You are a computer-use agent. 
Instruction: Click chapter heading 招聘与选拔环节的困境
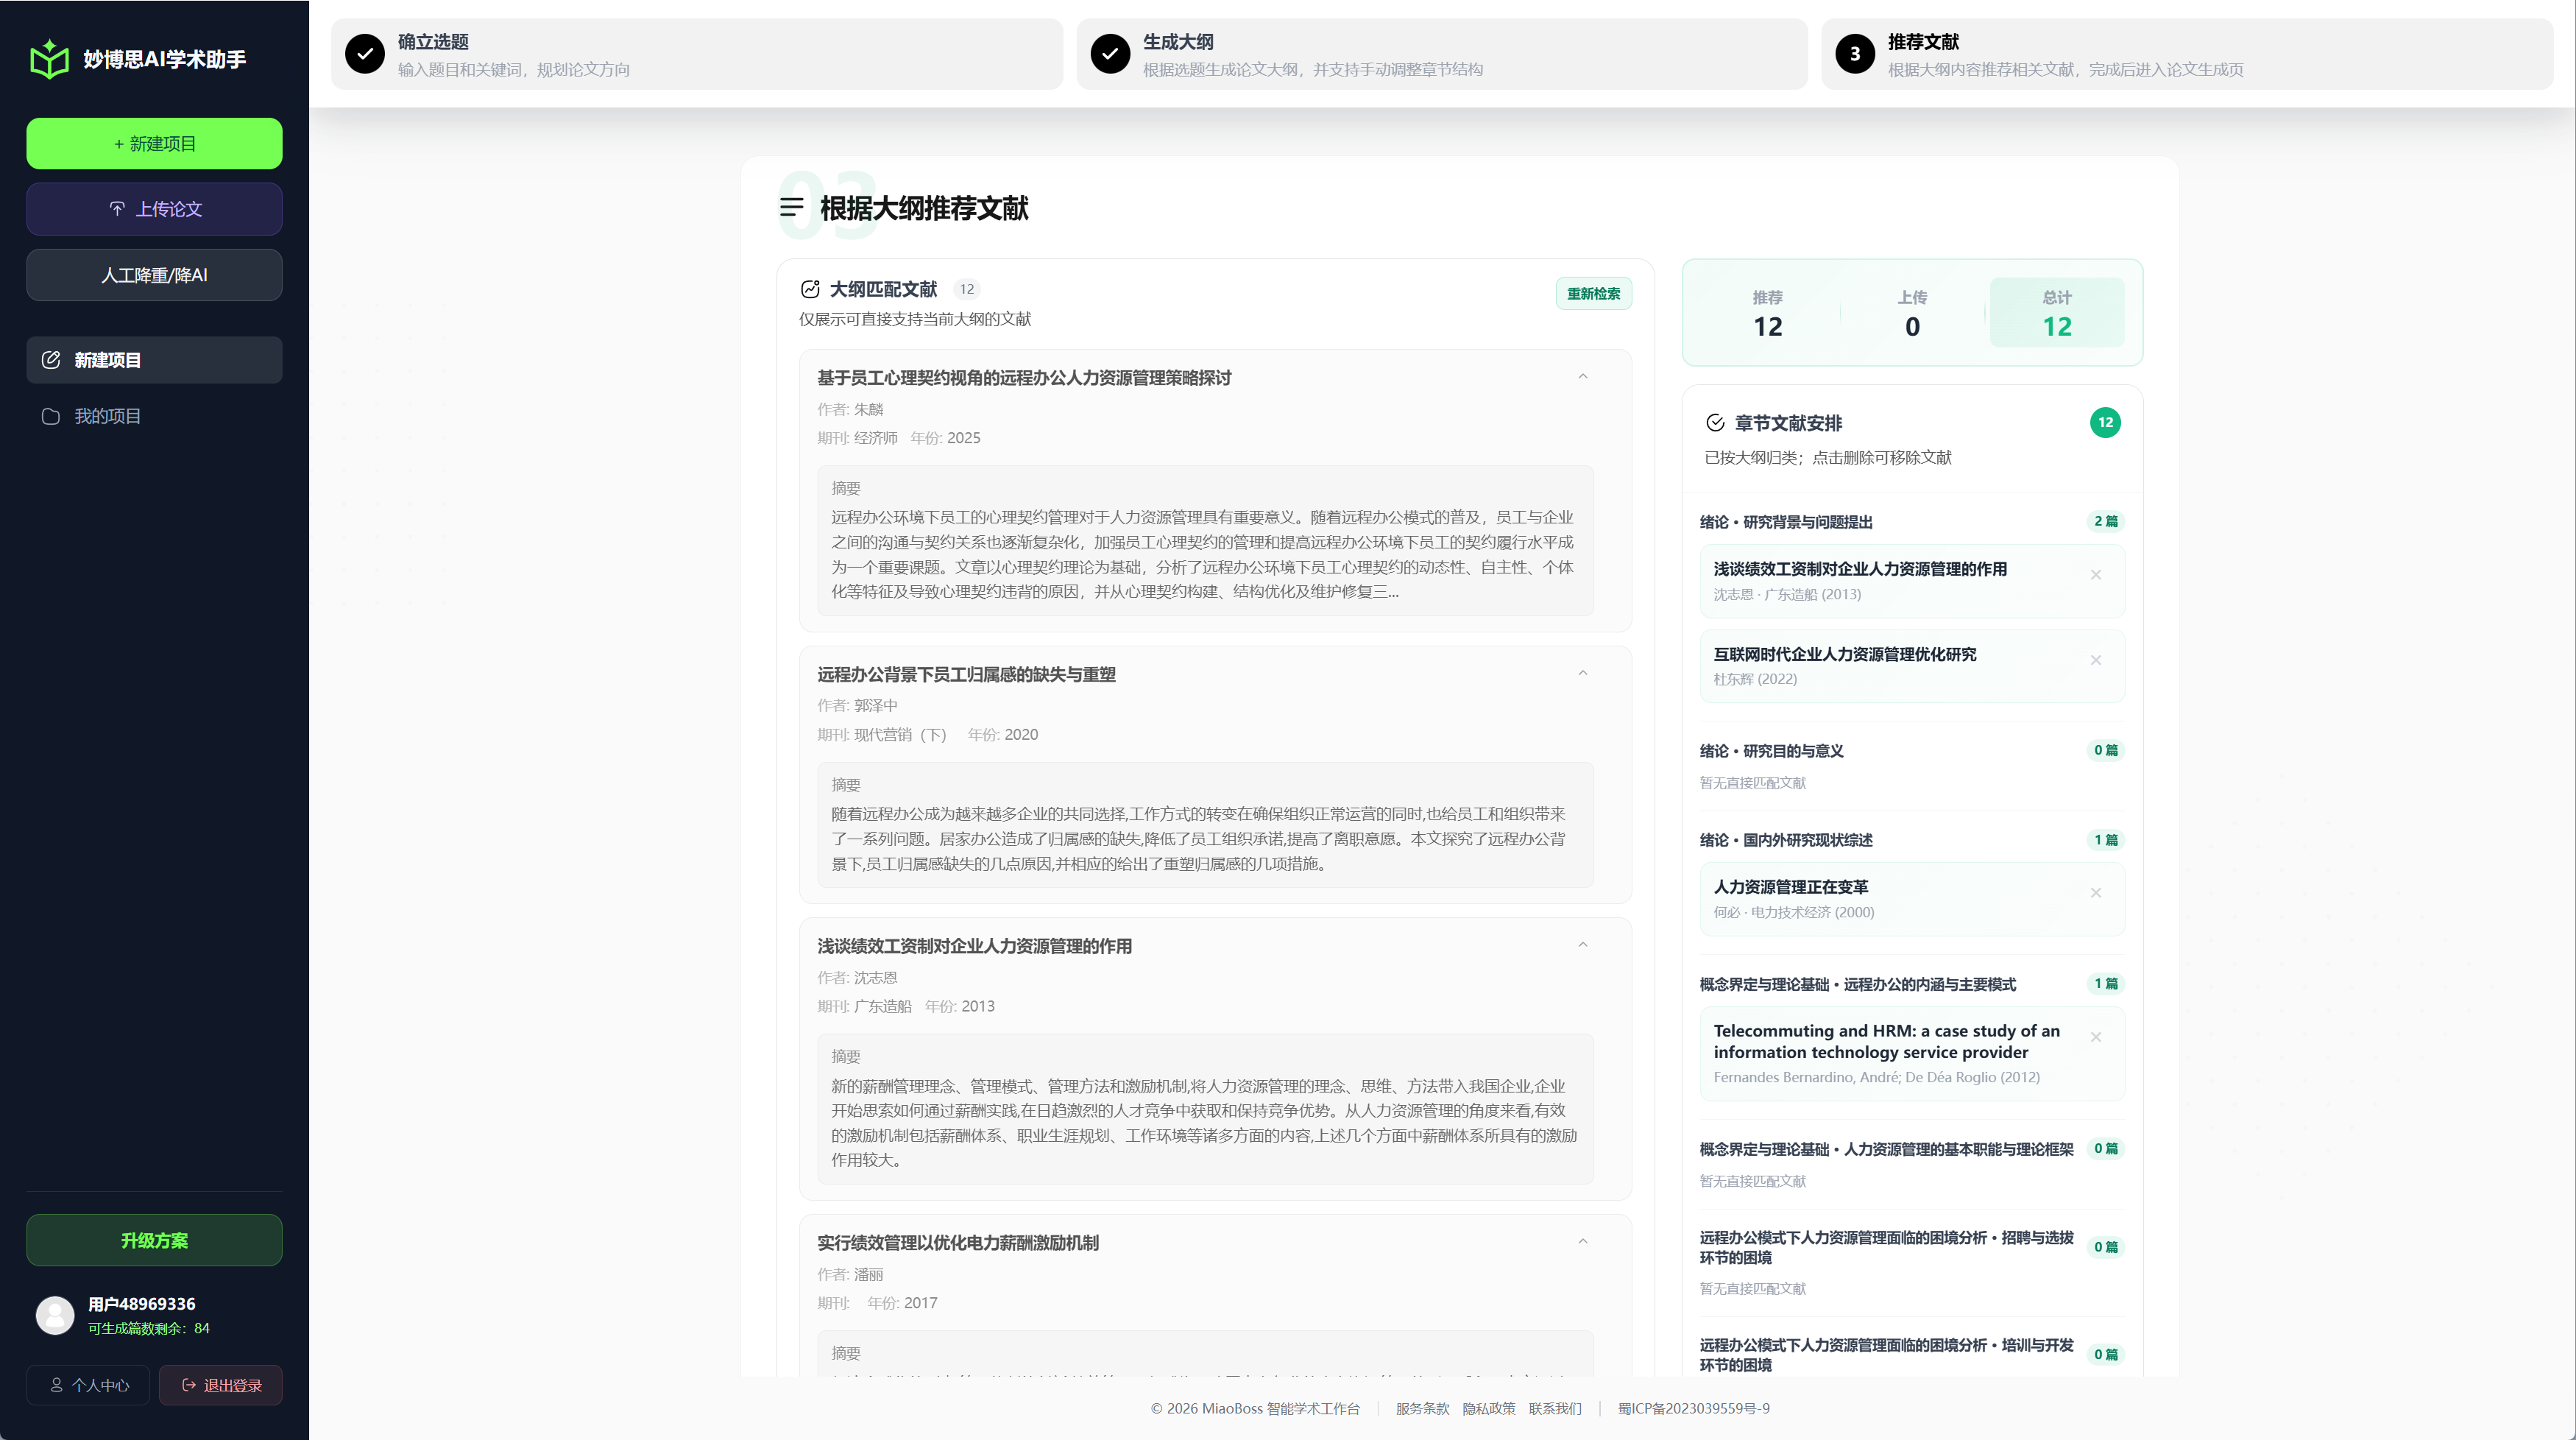pos(1886,1247)
